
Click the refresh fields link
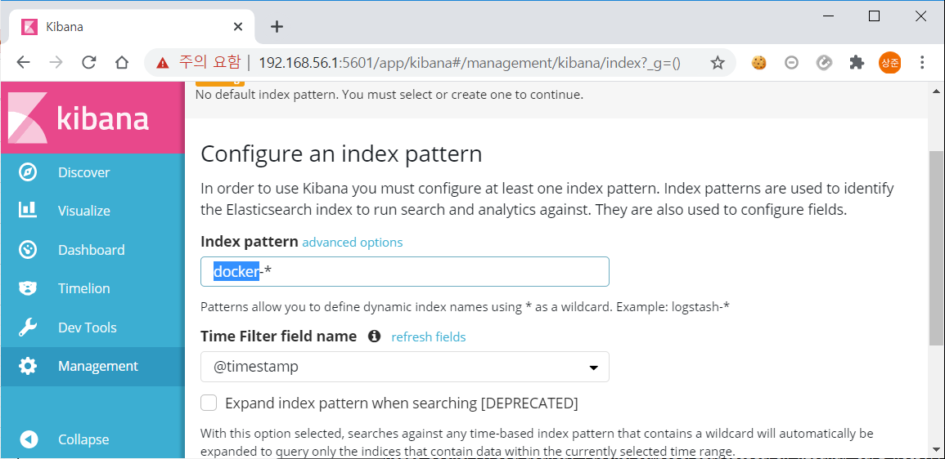pos(429,336)
